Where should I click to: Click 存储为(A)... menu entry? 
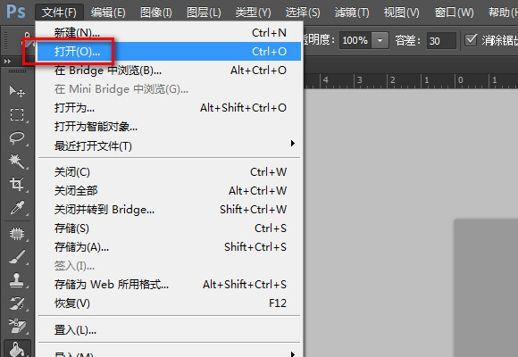click(x=169, y=247)
